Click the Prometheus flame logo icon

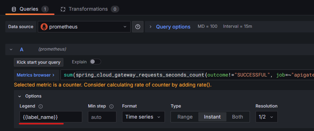point(44,27)
